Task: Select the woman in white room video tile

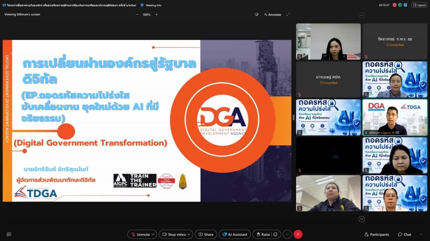Action: pyautogui.click(x=328, y=41)
